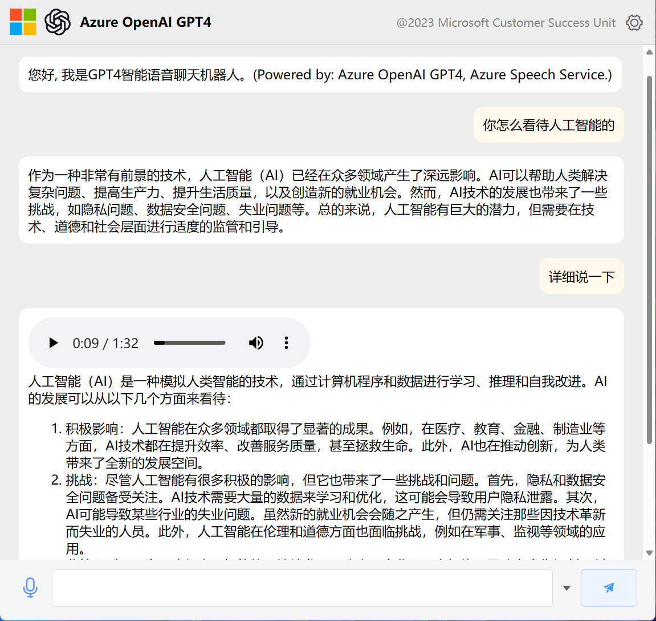Screen dimensions: 656x621
Task: Click the @2023 Microsoft Customer Success Unit text
Action: pos(506,23)
